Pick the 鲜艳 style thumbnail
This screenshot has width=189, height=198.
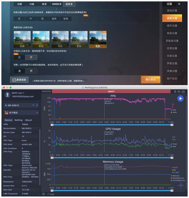point(41,39)
